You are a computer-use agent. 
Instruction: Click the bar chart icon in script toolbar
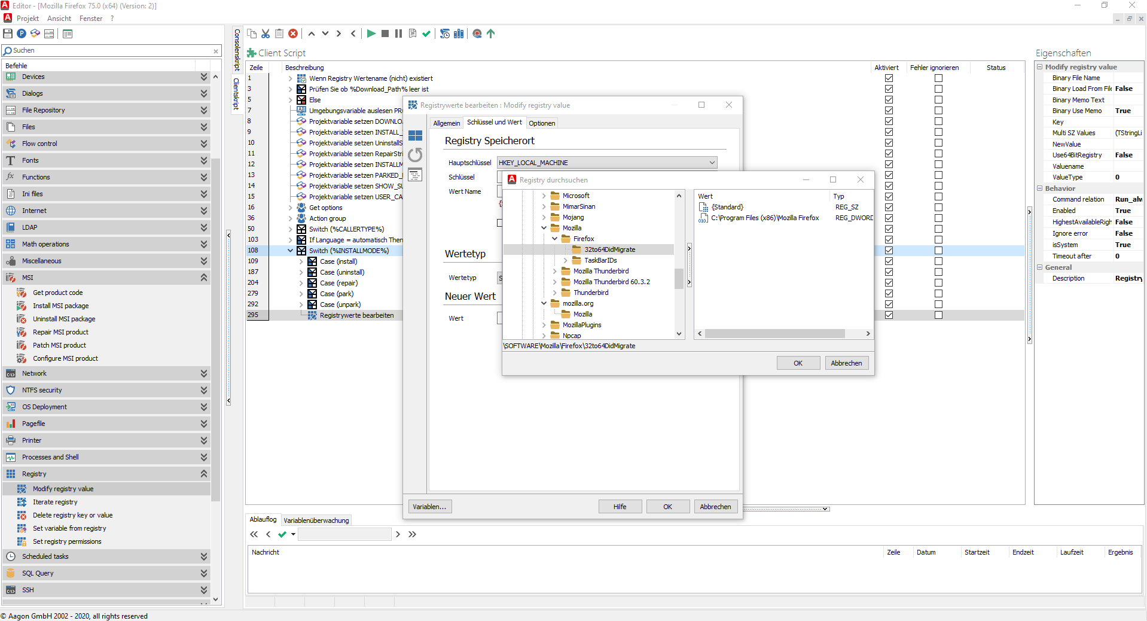tap(459, 34)
